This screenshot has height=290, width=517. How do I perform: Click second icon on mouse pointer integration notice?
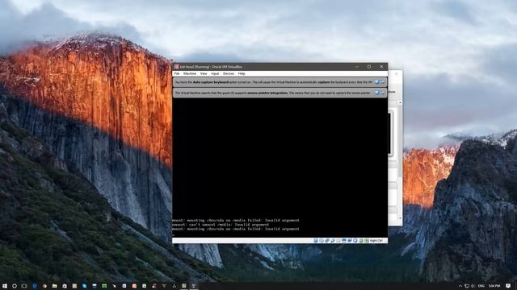coord(382,93)
